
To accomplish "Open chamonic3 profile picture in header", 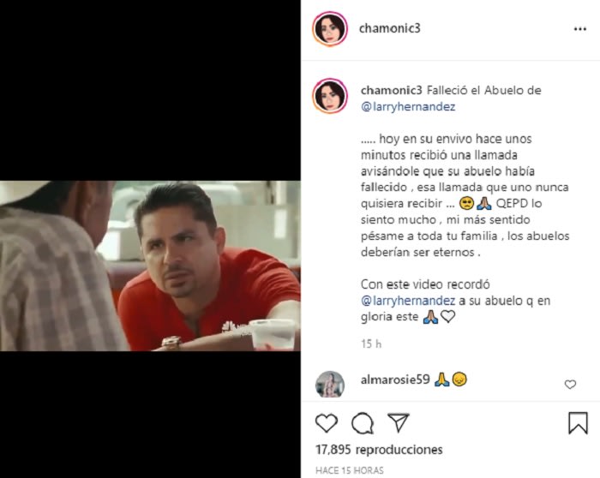I will [330, 29].
